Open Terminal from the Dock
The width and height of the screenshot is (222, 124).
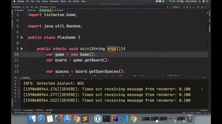106,118
